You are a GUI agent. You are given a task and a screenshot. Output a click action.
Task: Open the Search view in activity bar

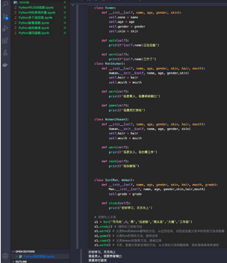5,4
